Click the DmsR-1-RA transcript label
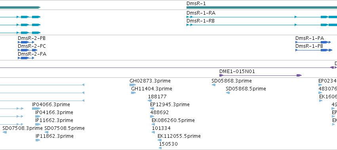Image resolution: width=337 pixels, height=150 pixels. tap(201, 13)
